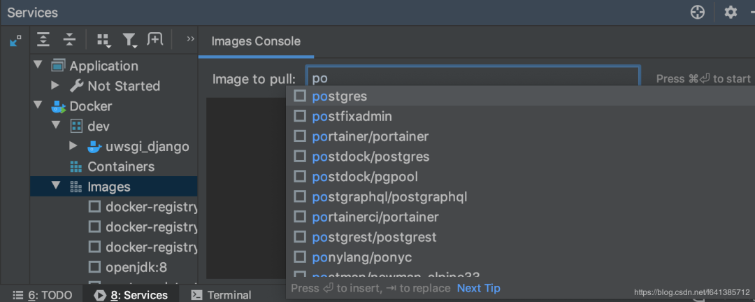This screenshot has height=302, width=755.
Task: Open the Filter services icon
Action: tap(129, 41)
